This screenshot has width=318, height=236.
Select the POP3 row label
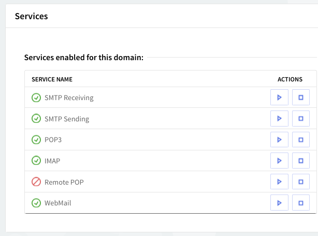point(53,140)
